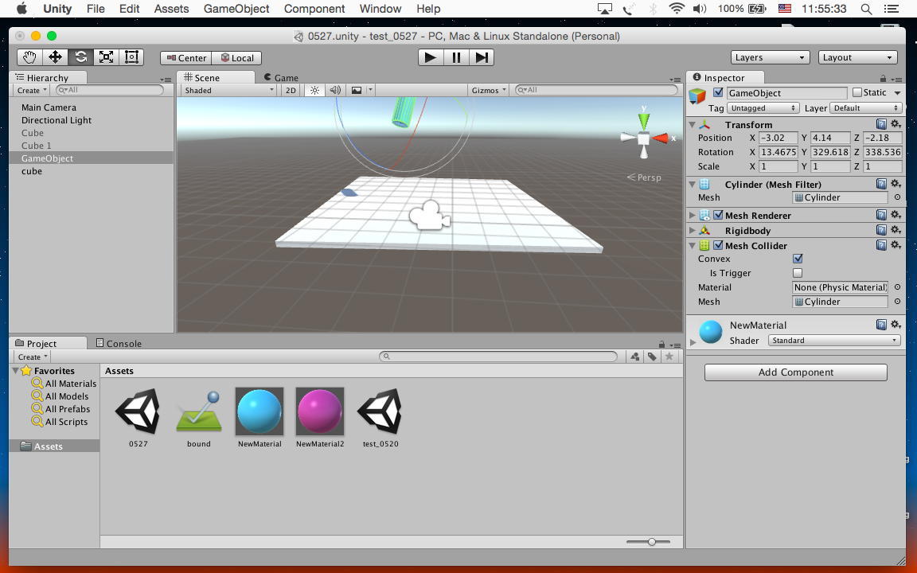Toggle 2D scene view mode
917x573 pixels.
[x=290, y=90]
